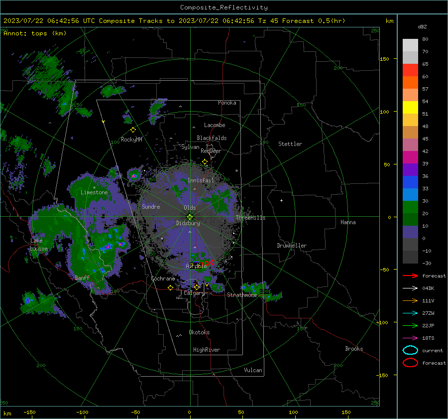Image resolution: width=448 pixels, height=419 pixels.
Task: Select the bright green 30–20 dBZ swatch
Action: pyautogui.click(x=410, y=207)
